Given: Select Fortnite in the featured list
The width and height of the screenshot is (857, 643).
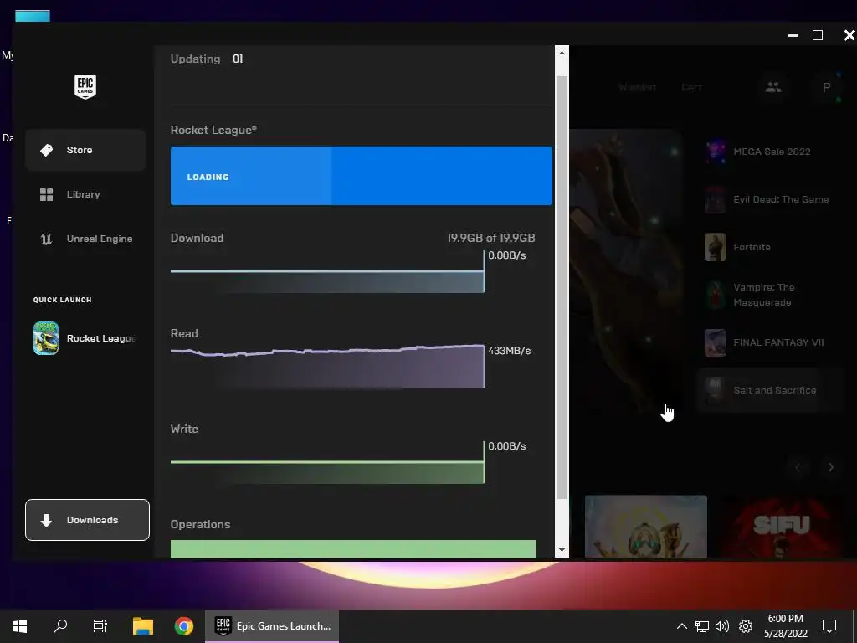Looking at the screenshot, I should [770, 247].
